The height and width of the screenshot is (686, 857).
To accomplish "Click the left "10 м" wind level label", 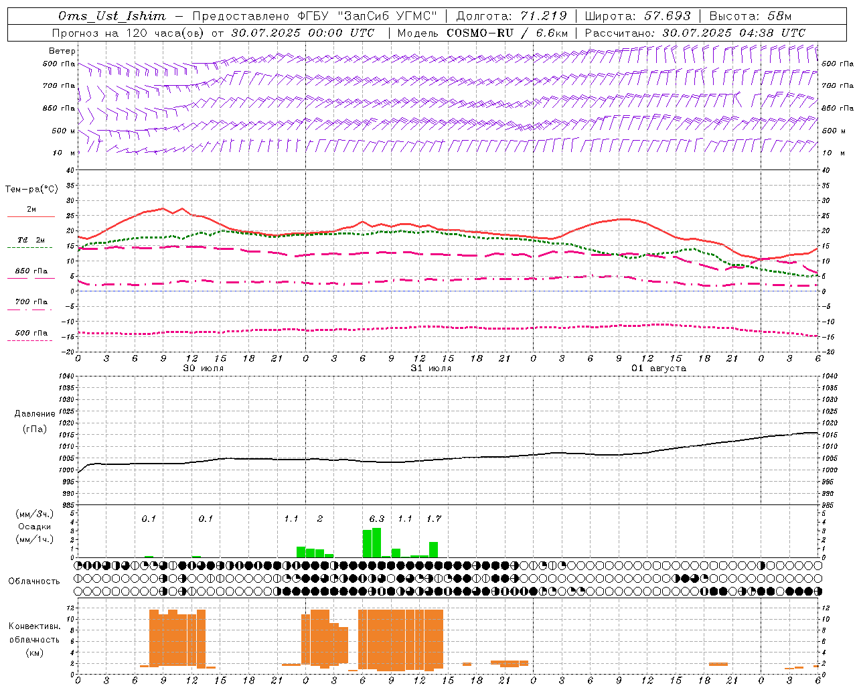I will coord(64,153).
